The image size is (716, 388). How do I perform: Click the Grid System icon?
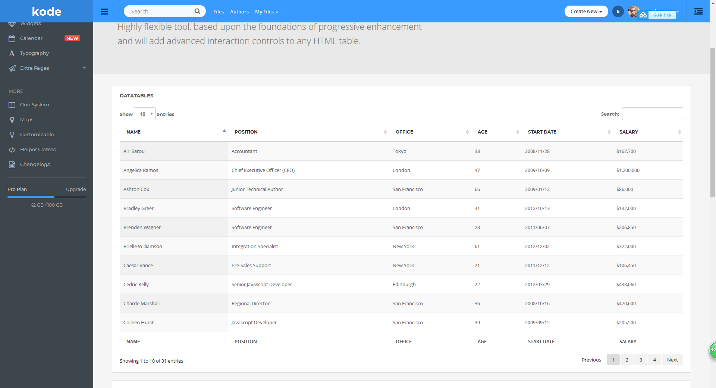pyautogui.click(x=12, y=105)
